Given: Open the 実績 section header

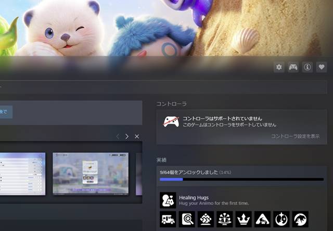Looking at the screenshot, I should click(x=161, y=160).
